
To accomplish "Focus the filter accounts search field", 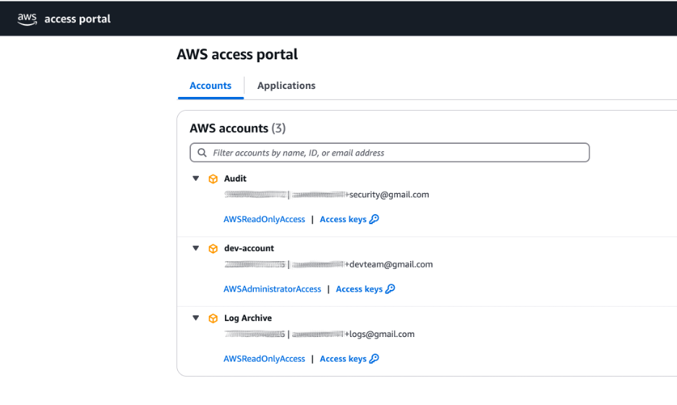I will click(389, 153).
